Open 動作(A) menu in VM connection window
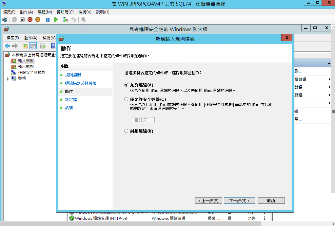 point(27,12)
